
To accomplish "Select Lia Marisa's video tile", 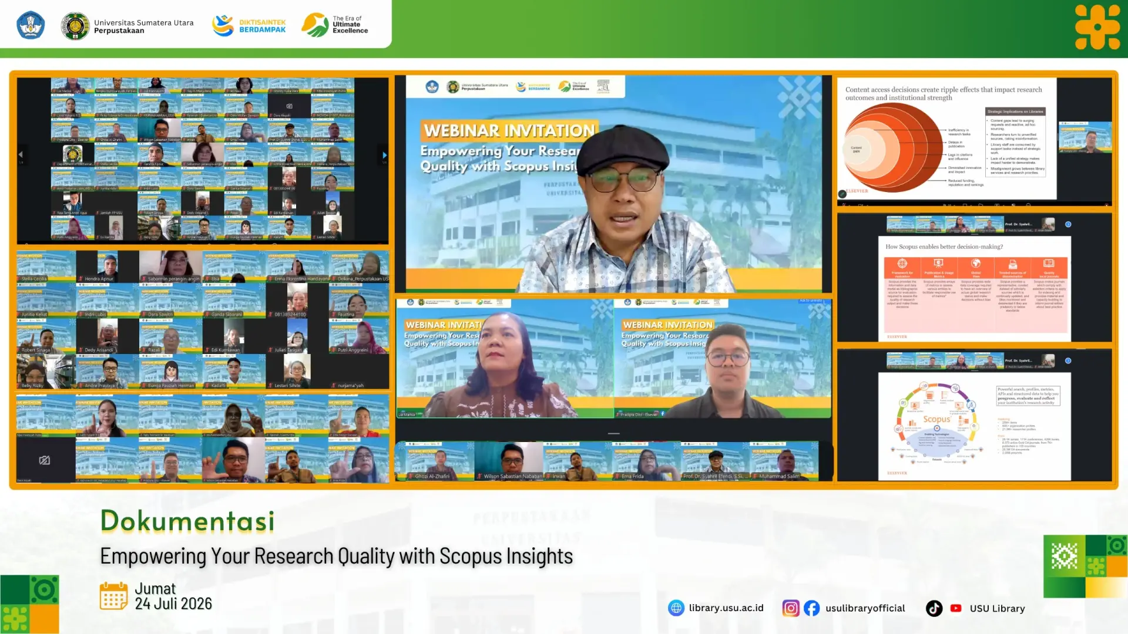I will (505, 358).
